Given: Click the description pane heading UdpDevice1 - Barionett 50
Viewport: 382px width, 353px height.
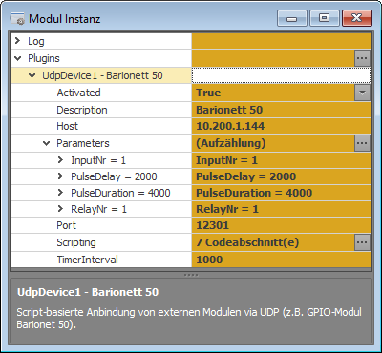Looking at the screenshot, I should pyautogui.click(x=88, y=292).
